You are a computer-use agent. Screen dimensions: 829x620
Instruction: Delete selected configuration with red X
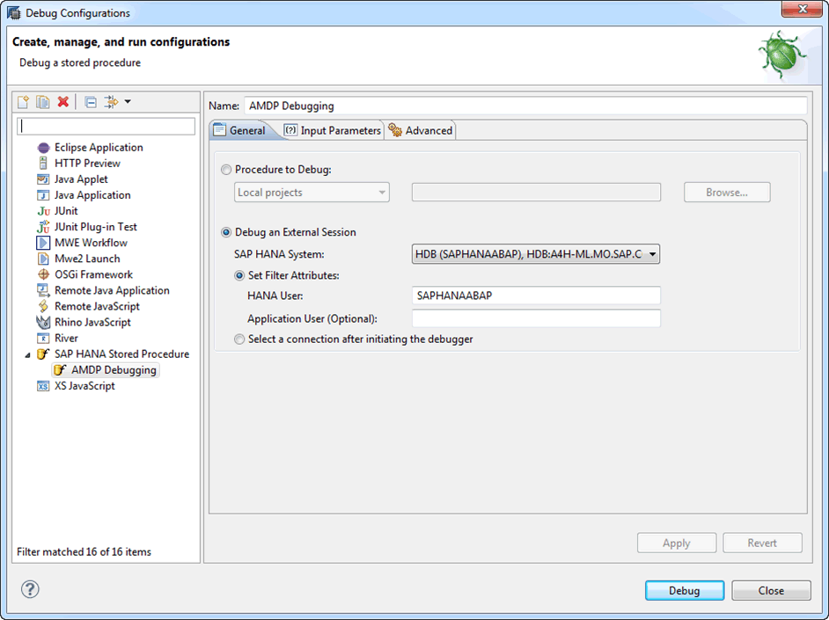pos(62,102)
